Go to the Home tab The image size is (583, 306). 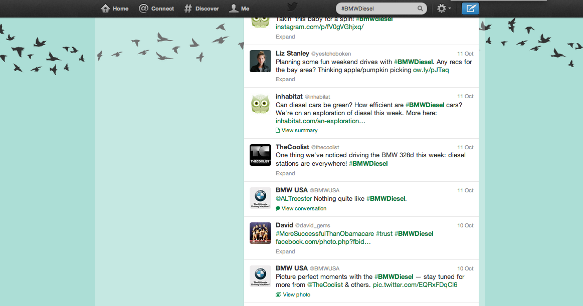point(114,9)
